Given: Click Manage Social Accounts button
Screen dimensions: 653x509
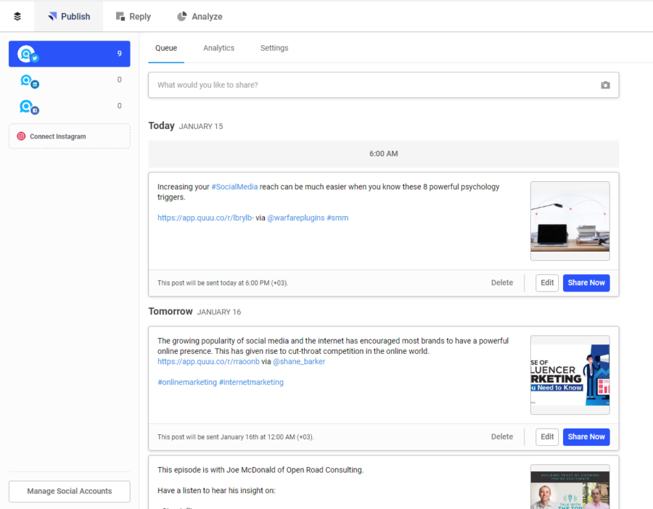Looking at the screenshot, I should click(70, 492).
